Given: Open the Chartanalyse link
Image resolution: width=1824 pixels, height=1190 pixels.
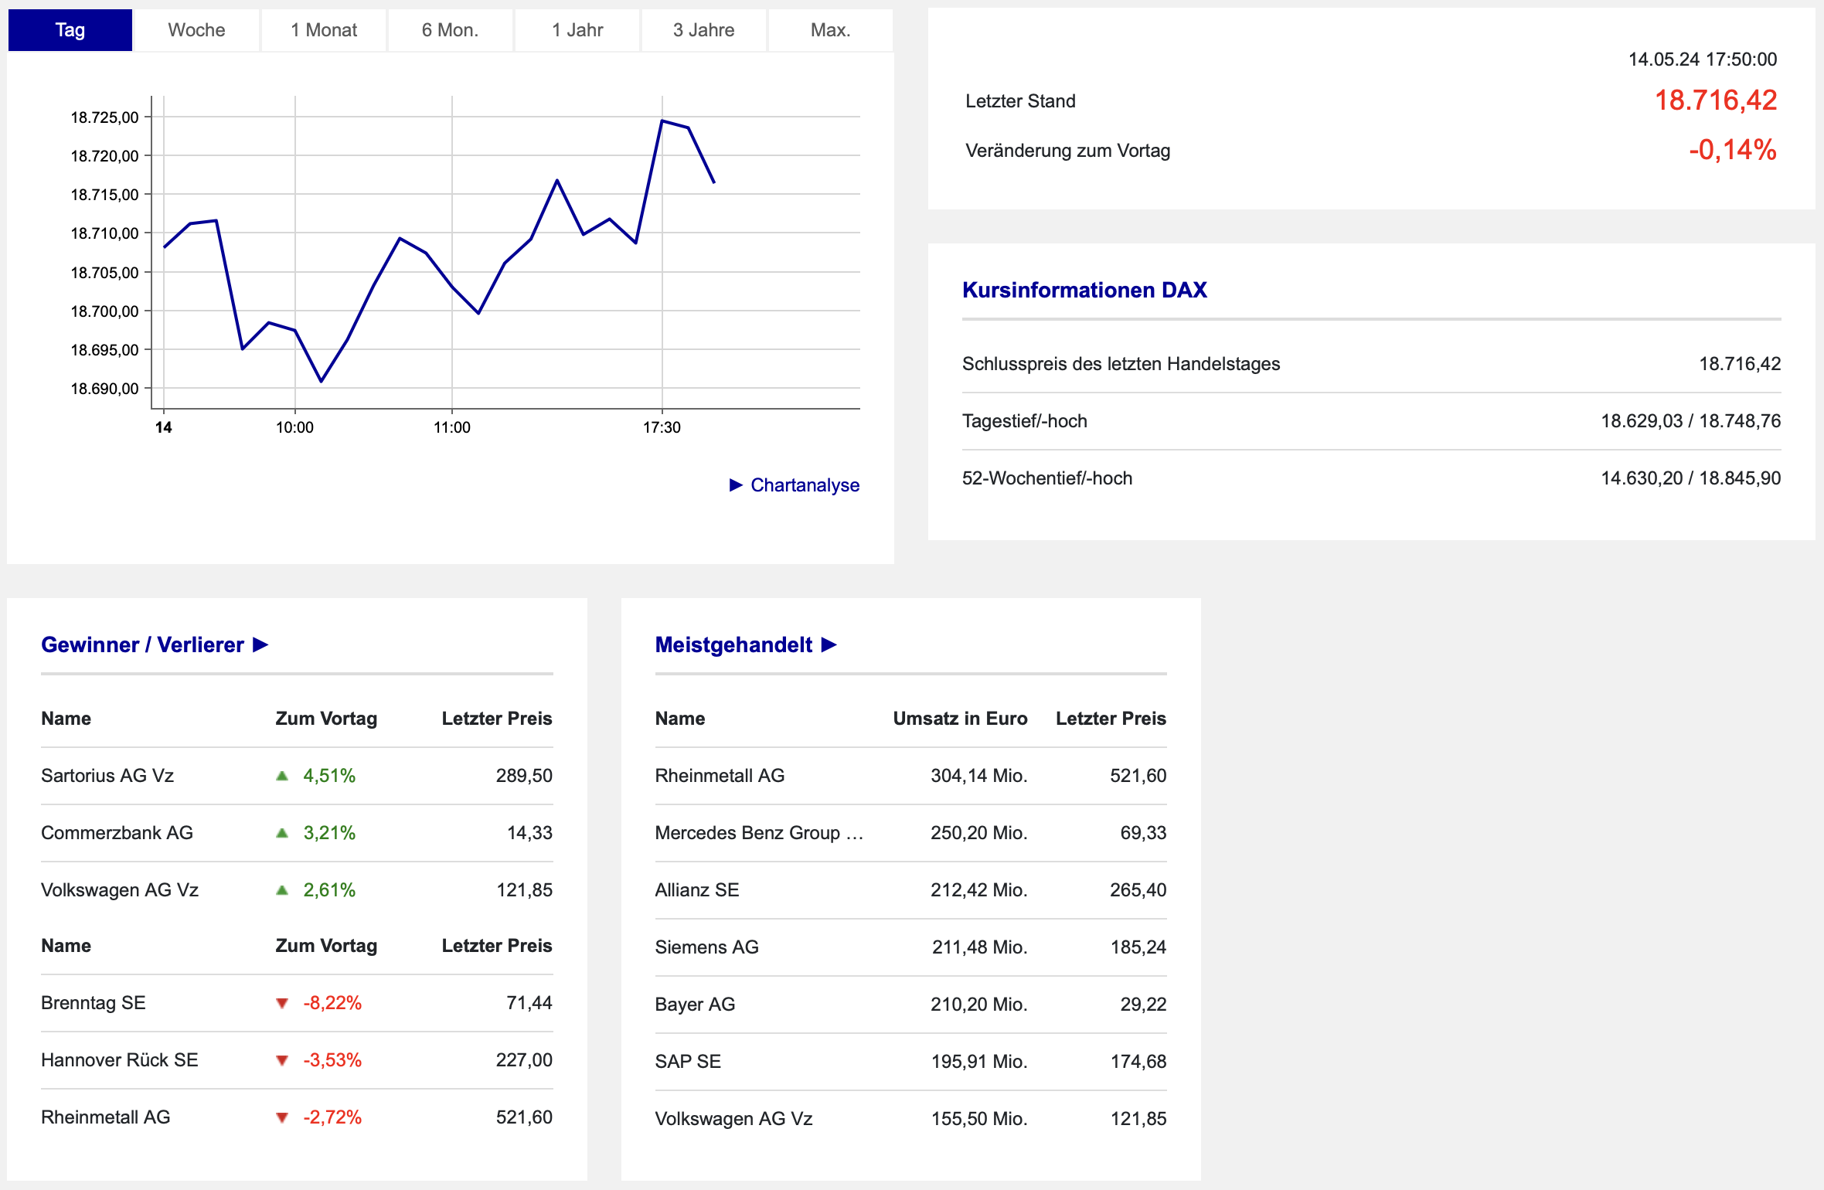Looking at the screenshot, I should (805, 484).
